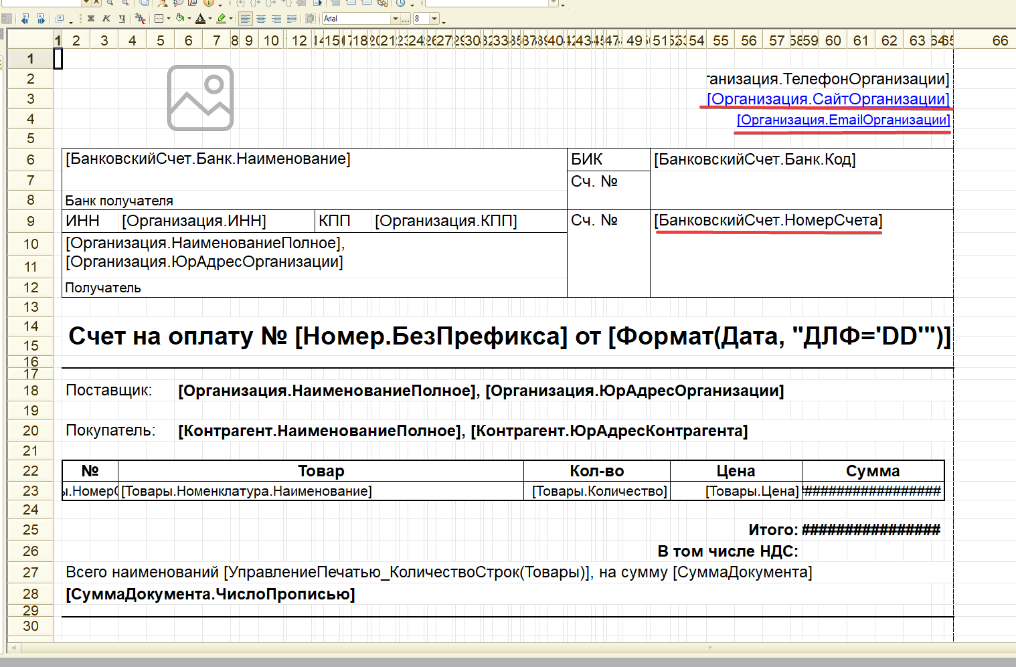The width and height of the screenshot is (1016, 667).
Task: Click the font ellipsis button
Action: click(406, 19)
